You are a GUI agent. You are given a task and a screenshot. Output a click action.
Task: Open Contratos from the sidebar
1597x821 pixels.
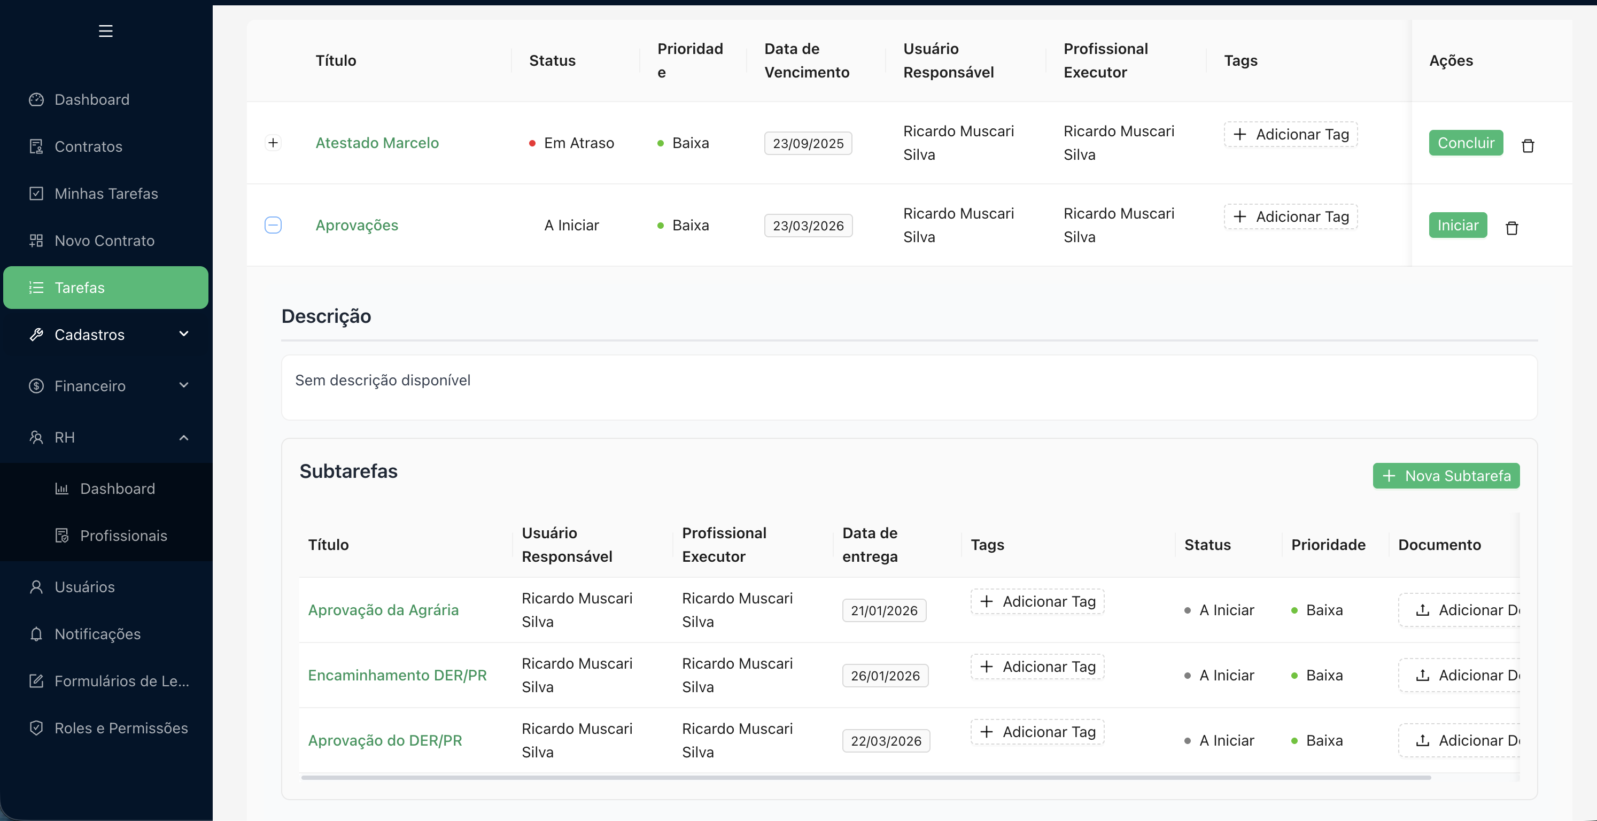(88, 146)
